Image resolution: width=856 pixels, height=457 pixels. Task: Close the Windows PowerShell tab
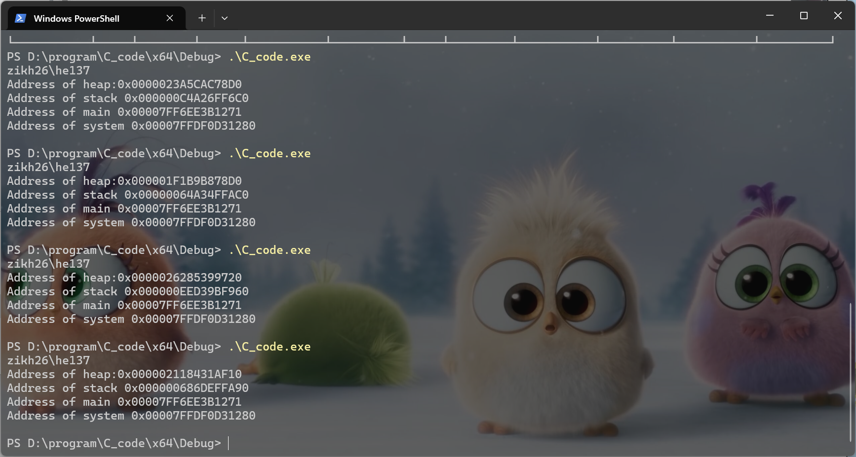[x=170, y=18]
